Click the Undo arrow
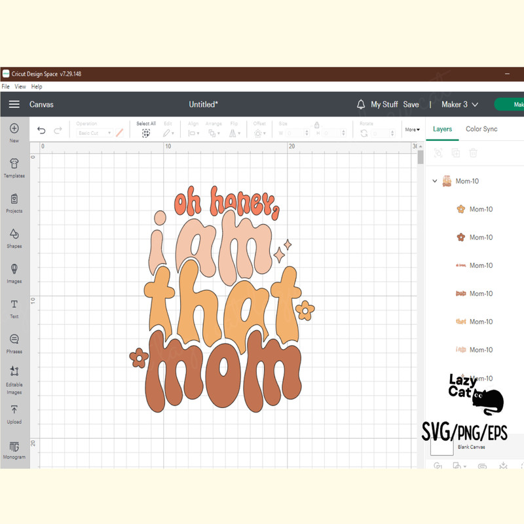Image resolution: width=524 pixels, height=524 pixels. pyautogui.click(x=41, y=131)
